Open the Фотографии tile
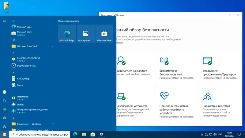245x138 pixels. pos(85,33)
